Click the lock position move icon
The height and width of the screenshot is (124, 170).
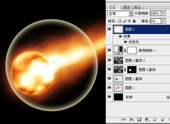(x=129, y=21)
